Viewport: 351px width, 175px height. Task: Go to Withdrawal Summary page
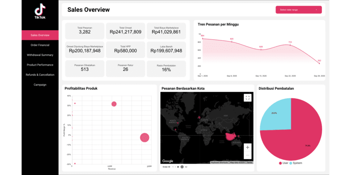(40, 55)
